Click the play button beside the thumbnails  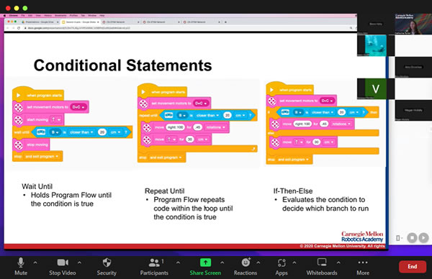point(424,237)
